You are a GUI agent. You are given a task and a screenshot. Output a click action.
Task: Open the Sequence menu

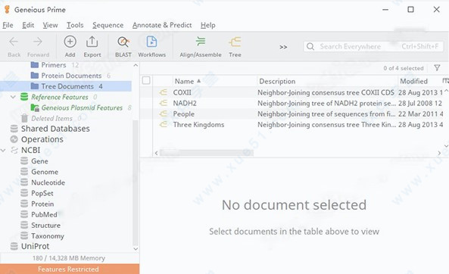pyautogui.click(x=108, y=25)
